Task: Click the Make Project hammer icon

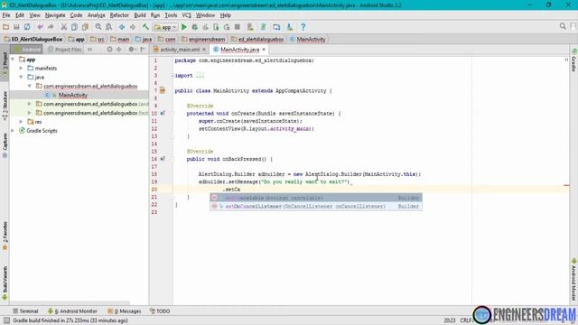Action: [145, 27]
